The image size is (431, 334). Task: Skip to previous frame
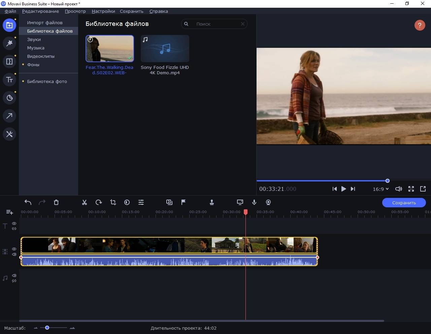coord(334,189)
